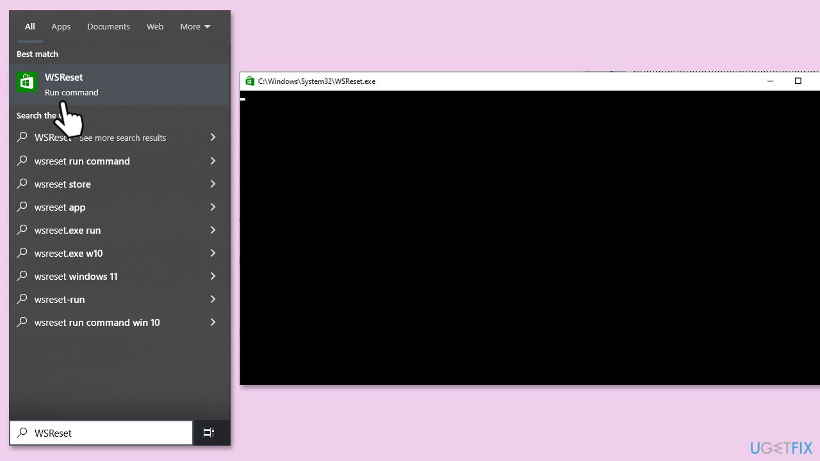Open the WSReset best match result
This screenshot has height=461, width=820.
click(119, 85)
